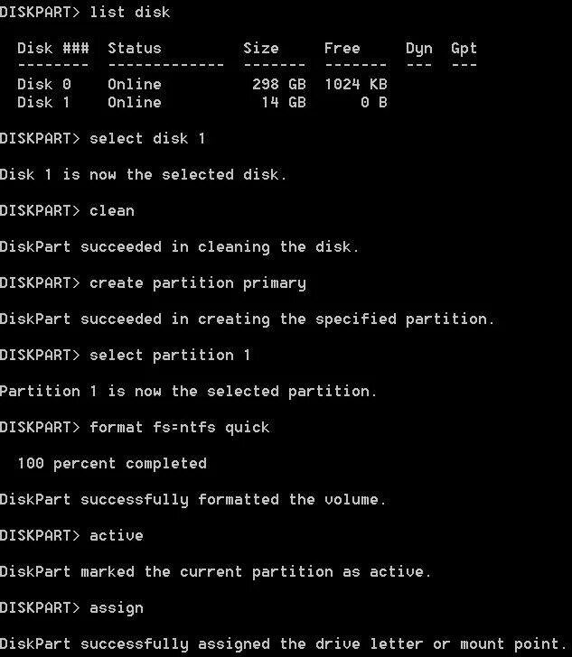Image resolution: width=572 pixels, height=657 pixels.
Task: Click the 'Dyn' column header
Action: click(x=418, y=49)
